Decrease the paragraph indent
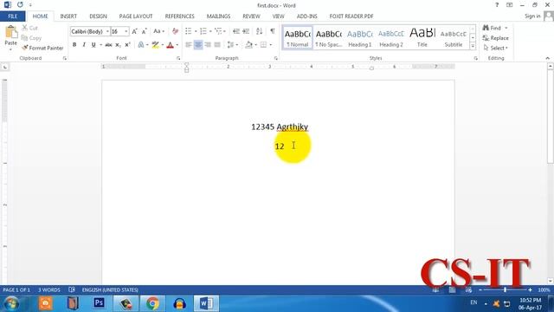This screenshot has width=554, height=312. pos(236,31)
